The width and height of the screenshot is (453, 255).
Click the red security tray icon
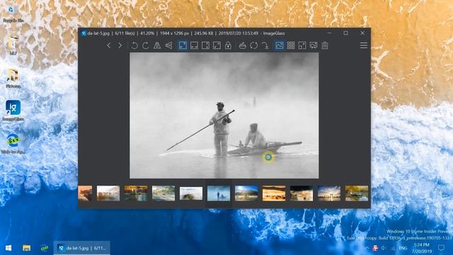[375, 248]
